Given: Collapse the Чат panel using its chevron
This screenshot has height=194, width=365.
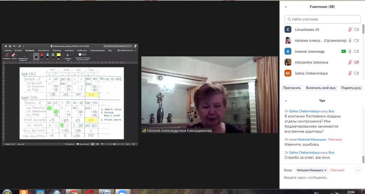Looking at the screenshot, I should tap(286, 101).
